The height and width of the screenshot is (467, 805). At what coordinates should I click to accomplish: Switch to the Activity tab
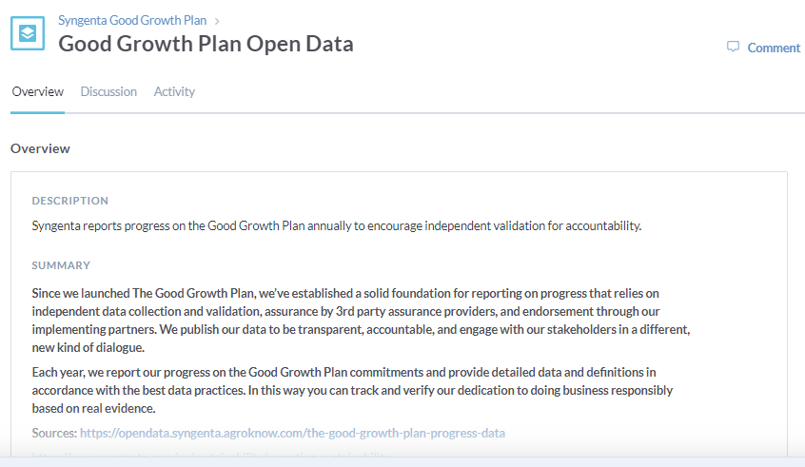coord(174,91)
